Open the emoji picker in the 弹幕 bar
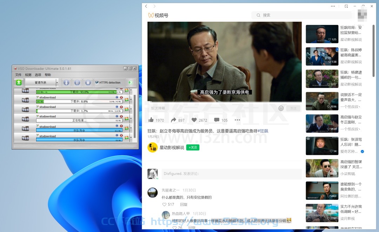The width and height of the screenshot is (379, 232). pyautogui.click(x=281, y=108)
